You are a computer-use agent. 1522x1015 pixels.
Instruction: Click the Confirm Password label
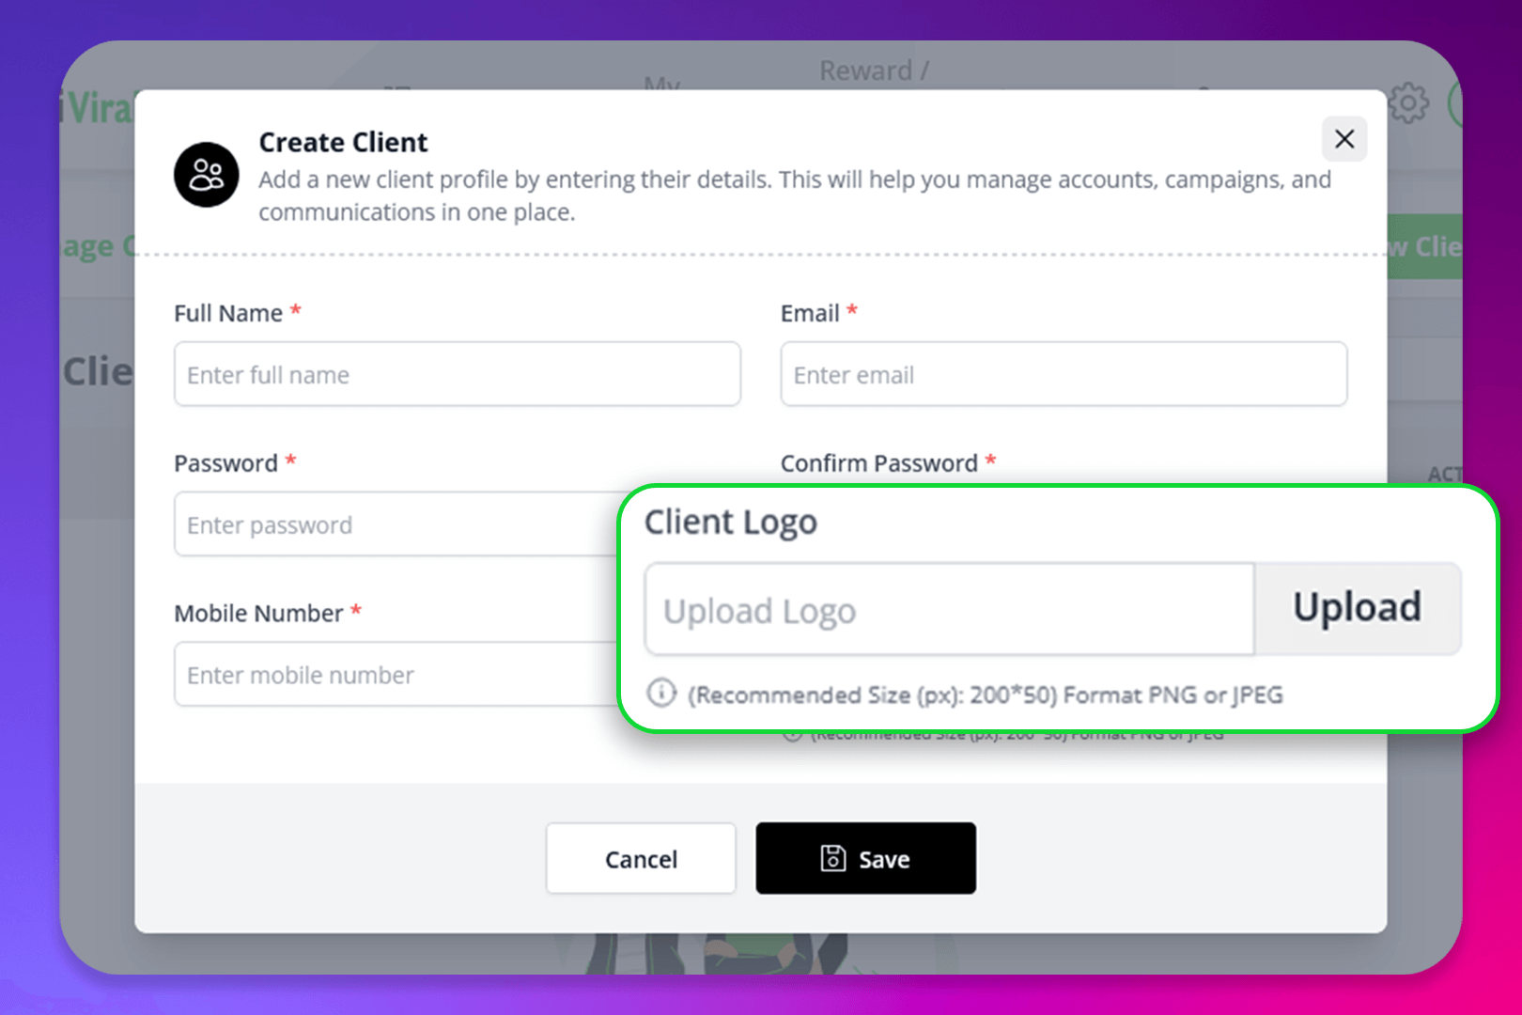coord(879,463)
